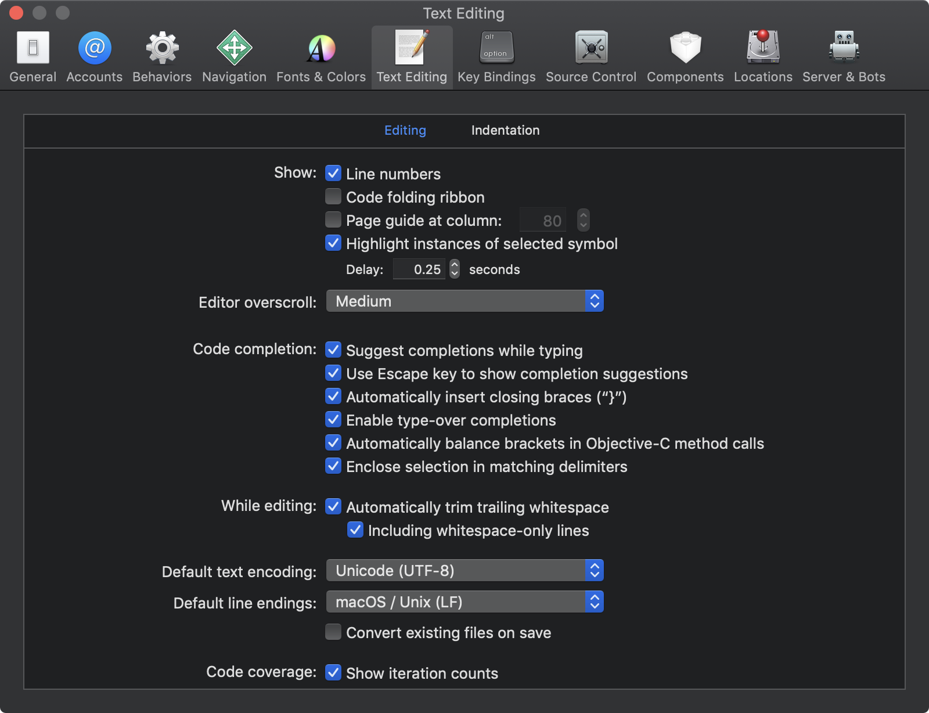Open the Default text encoding dropdown
Screen dimensions: 929x713
pos(465,571)
